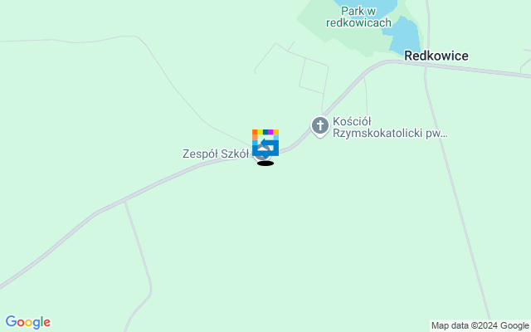Click the dark teal square atop the marker
Viewport: 531px width, 332px height.
coord(265,132)
